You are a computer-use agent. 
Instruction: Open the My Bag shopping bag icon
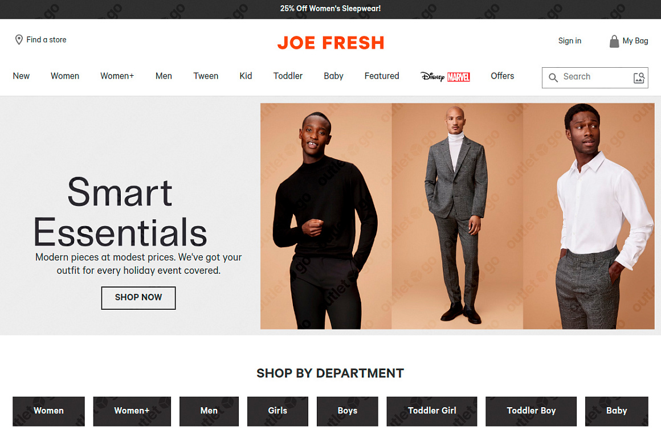[614, 42]
